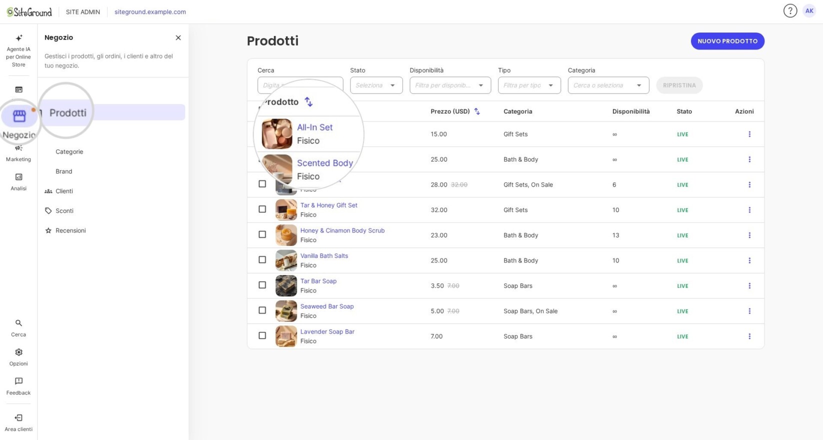Go to Area clienti
The height and width of the screenshot is (440, 823).
point(18,423)
